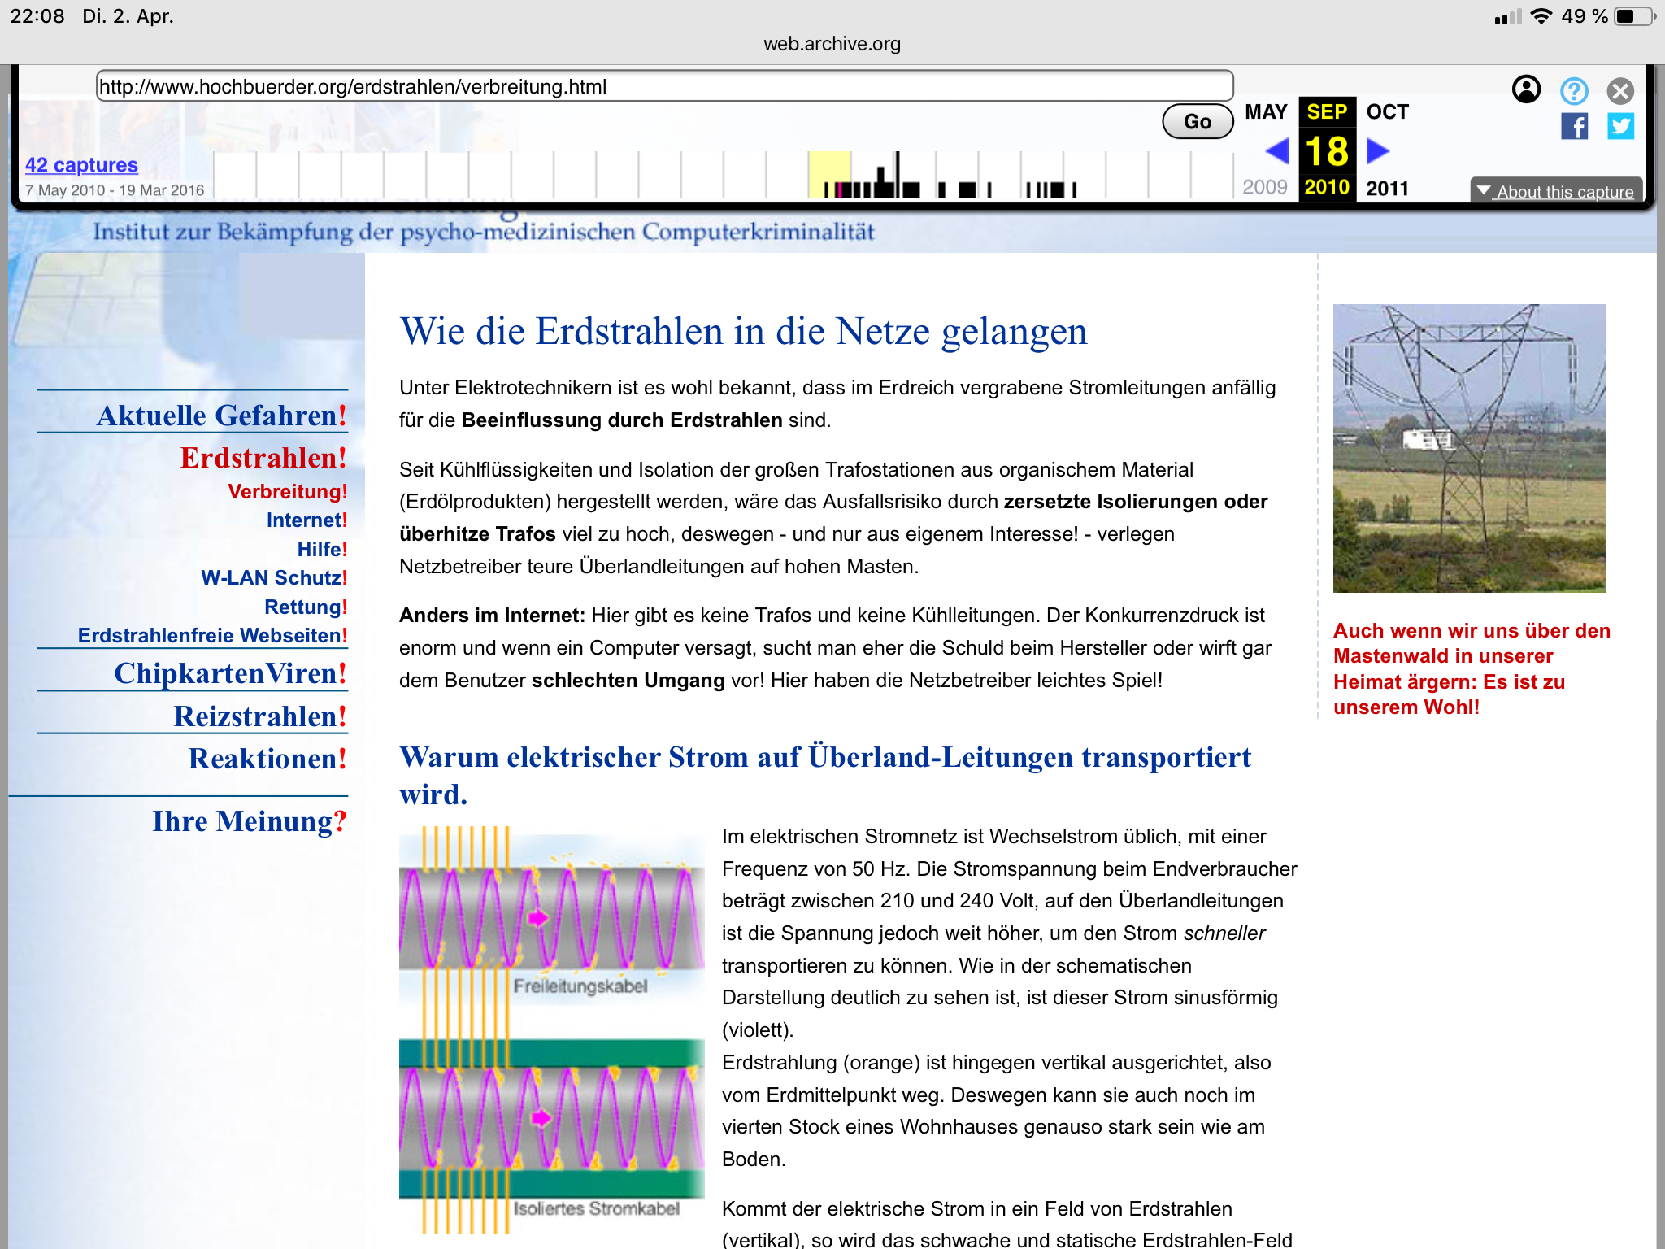The image size is (1665, 1249).
Task: Share capture via Twitter icon
Action: (1620, 126)
